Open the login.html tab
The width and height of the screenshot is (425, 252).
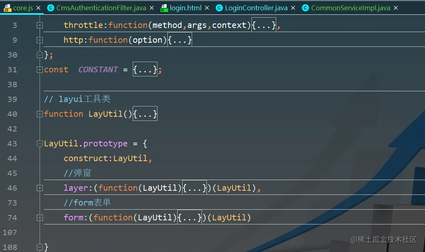click(185, 8)
